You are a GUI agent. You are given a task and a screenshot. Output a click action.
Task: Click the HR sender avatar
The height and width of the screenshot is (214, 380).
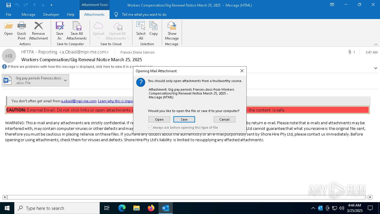[x=9, y=56]
